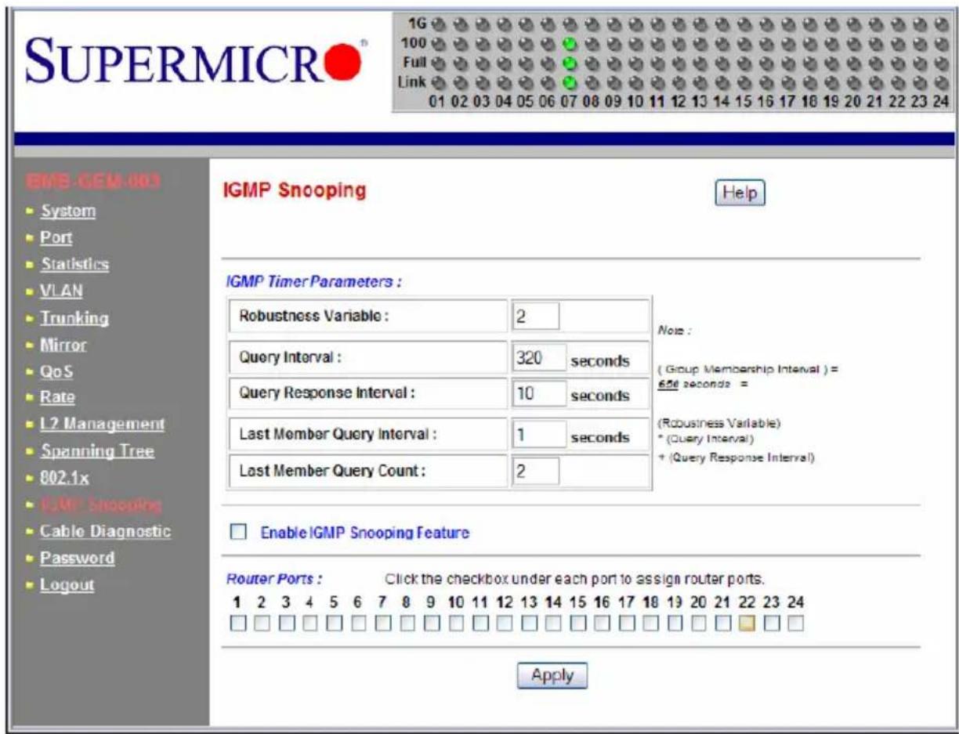Enable the IGMP Snooping Feature checkbox

pyautogui.click(x=238, y=533)
